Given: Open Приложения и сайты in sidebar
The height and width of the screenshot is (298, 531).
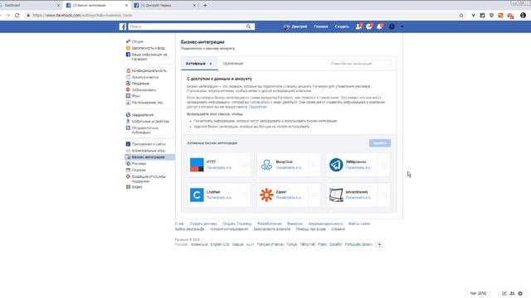Looking at the screenshot, I should tap(149, 144).
